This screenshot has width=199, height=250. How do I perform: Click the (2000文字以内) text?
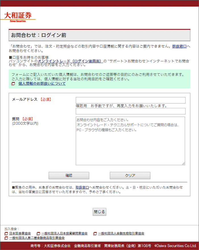pos(25,123)
